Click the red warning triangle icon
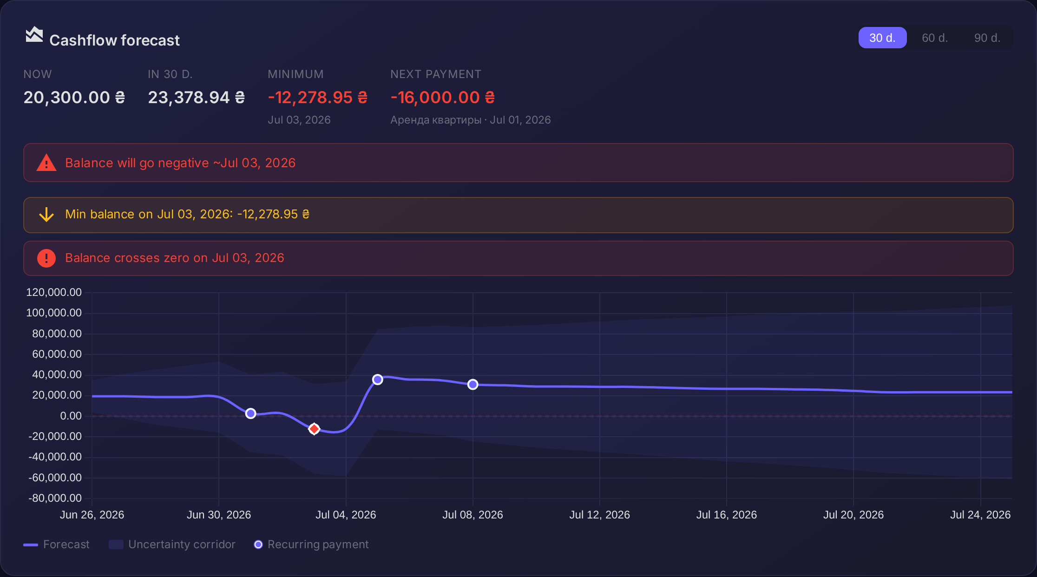The width and height of the screenshot is (1037, 577). point(46,163)
